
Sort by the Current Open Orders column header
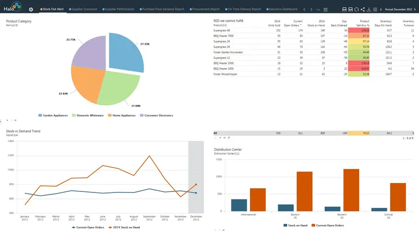click(x=293, y=23)
